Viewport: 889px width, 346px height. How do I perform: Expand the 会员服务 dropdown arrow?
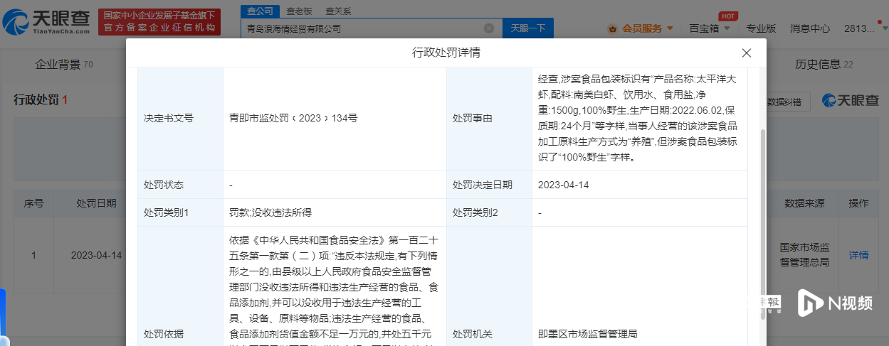point(670,28)
